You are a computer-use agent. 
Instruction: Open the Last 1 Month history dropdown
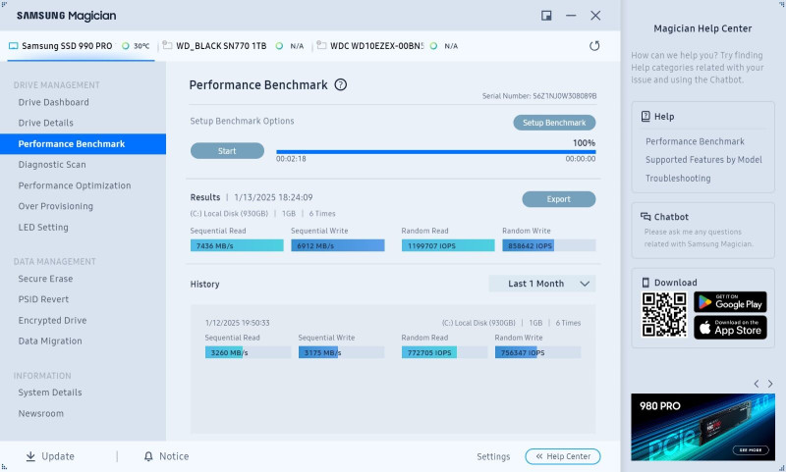(x=542, y=284)
